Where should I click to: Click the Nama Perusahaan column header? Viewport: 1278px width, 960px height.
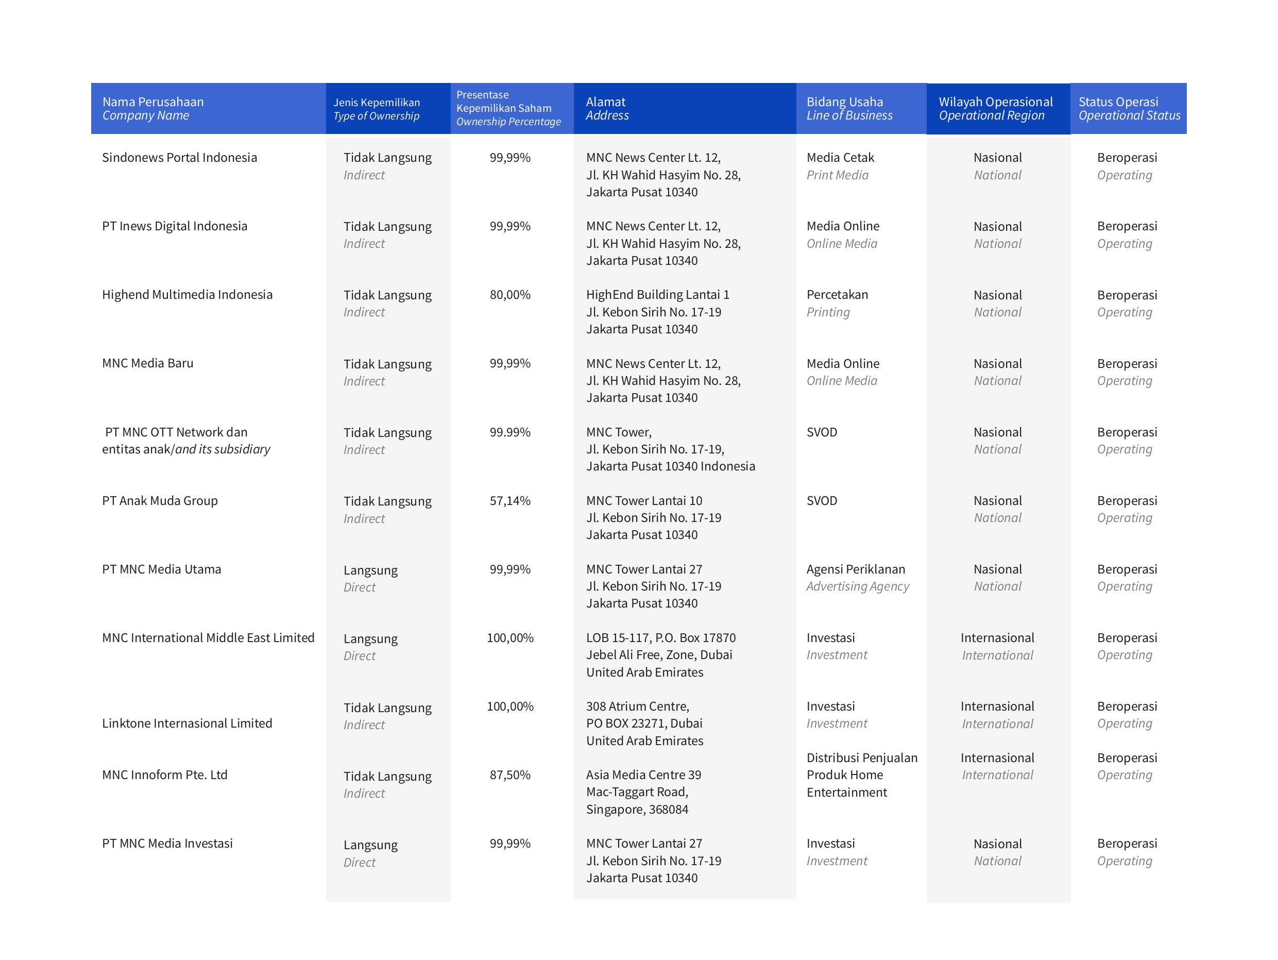point(208,109)
